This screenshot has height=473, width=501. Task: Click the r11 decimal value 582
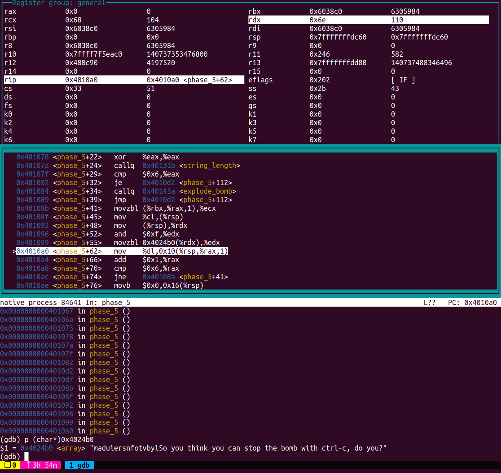(x=397, y=54)
